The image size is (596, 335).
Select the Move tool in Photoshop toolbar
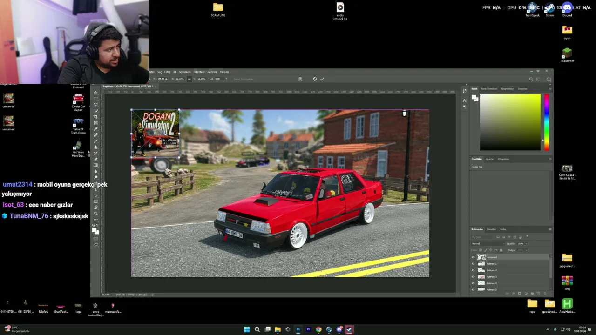[95, 93]
